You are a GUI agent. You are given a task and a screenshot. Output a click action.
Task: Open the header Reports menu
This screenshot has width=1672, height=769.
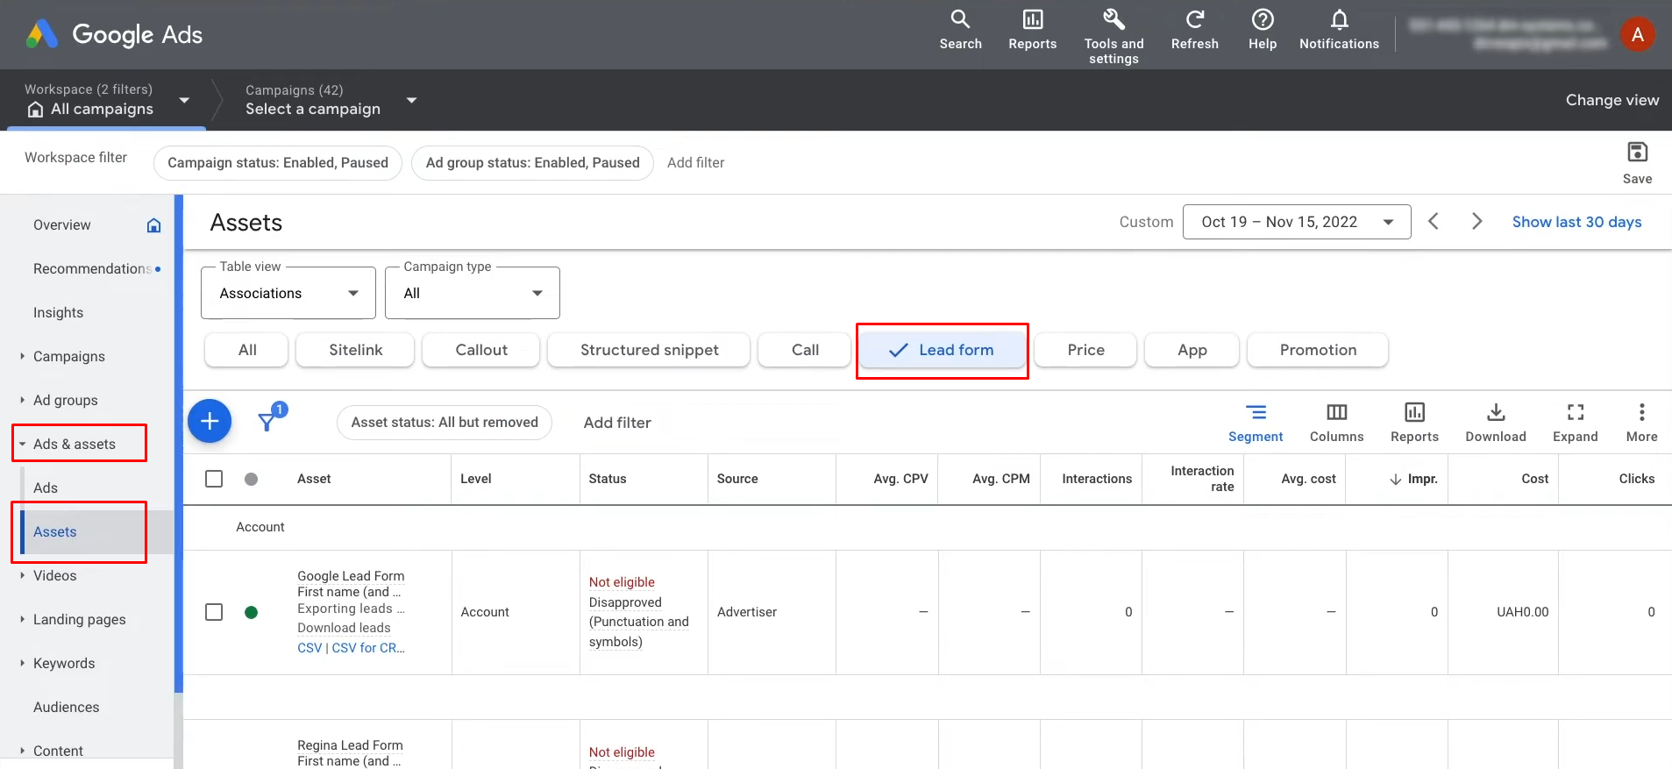[1032, 31]
